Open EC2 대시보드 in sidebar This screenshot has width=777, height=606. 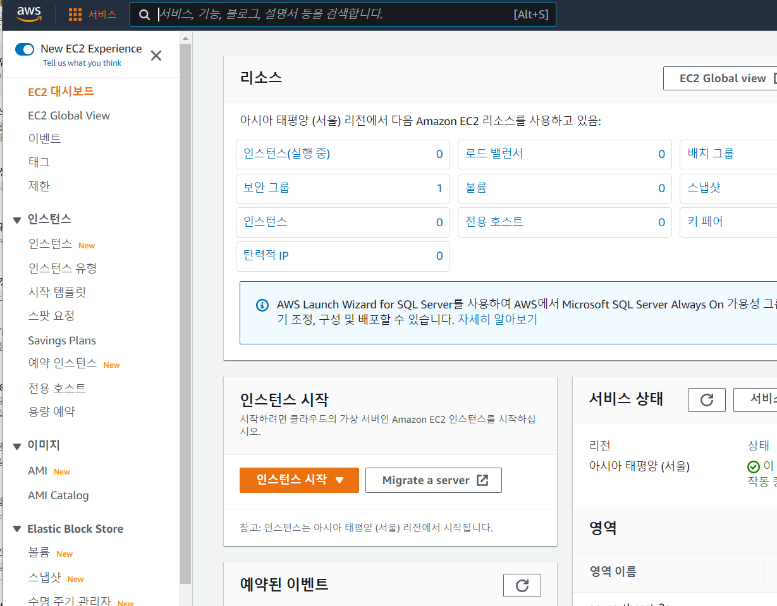click(61, 92)
